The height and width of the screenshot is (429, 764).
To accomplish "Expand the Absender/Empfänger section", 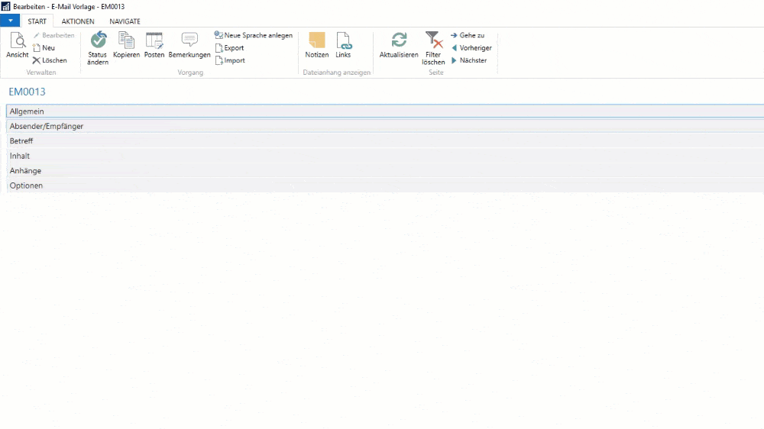I will click(385, 126).
